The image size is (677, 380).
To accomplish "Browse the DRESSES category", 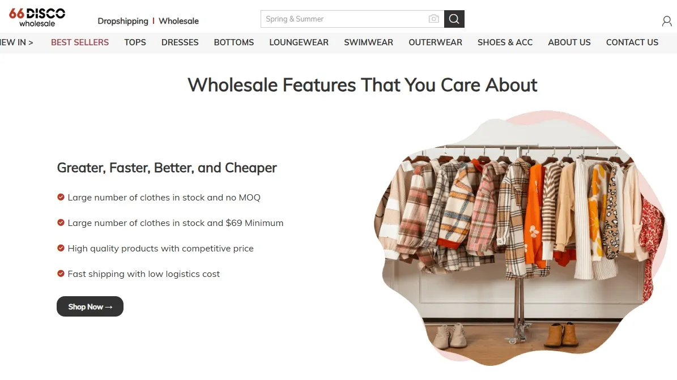I will click(180, 42).
